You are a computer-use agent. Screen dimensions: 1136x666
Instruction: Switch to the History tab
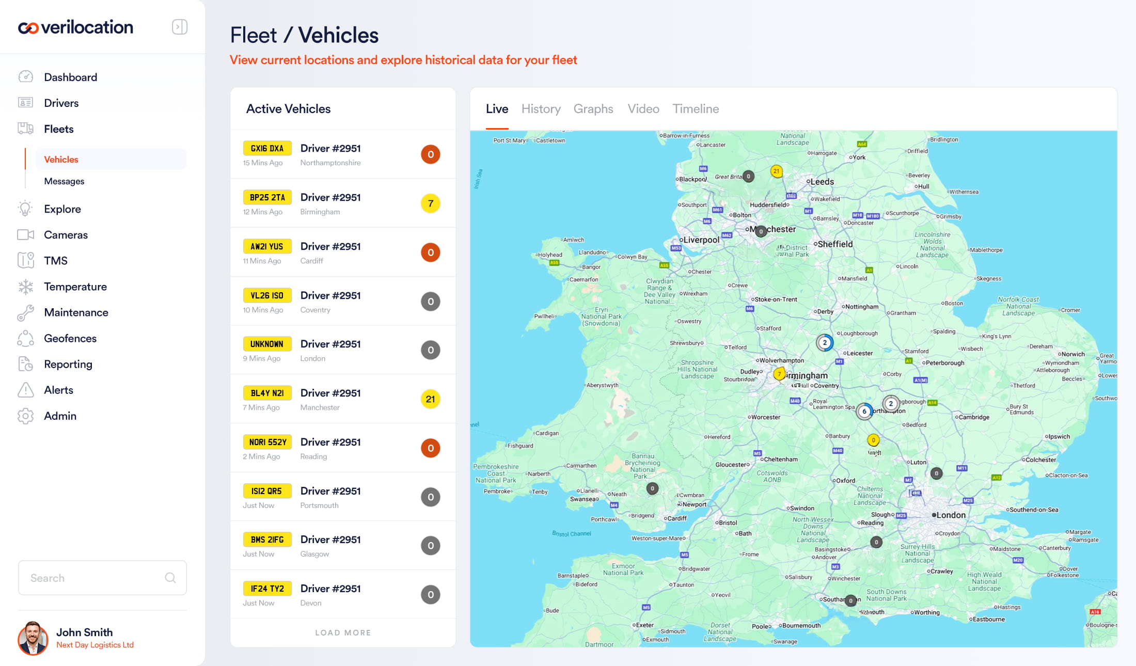541,109
